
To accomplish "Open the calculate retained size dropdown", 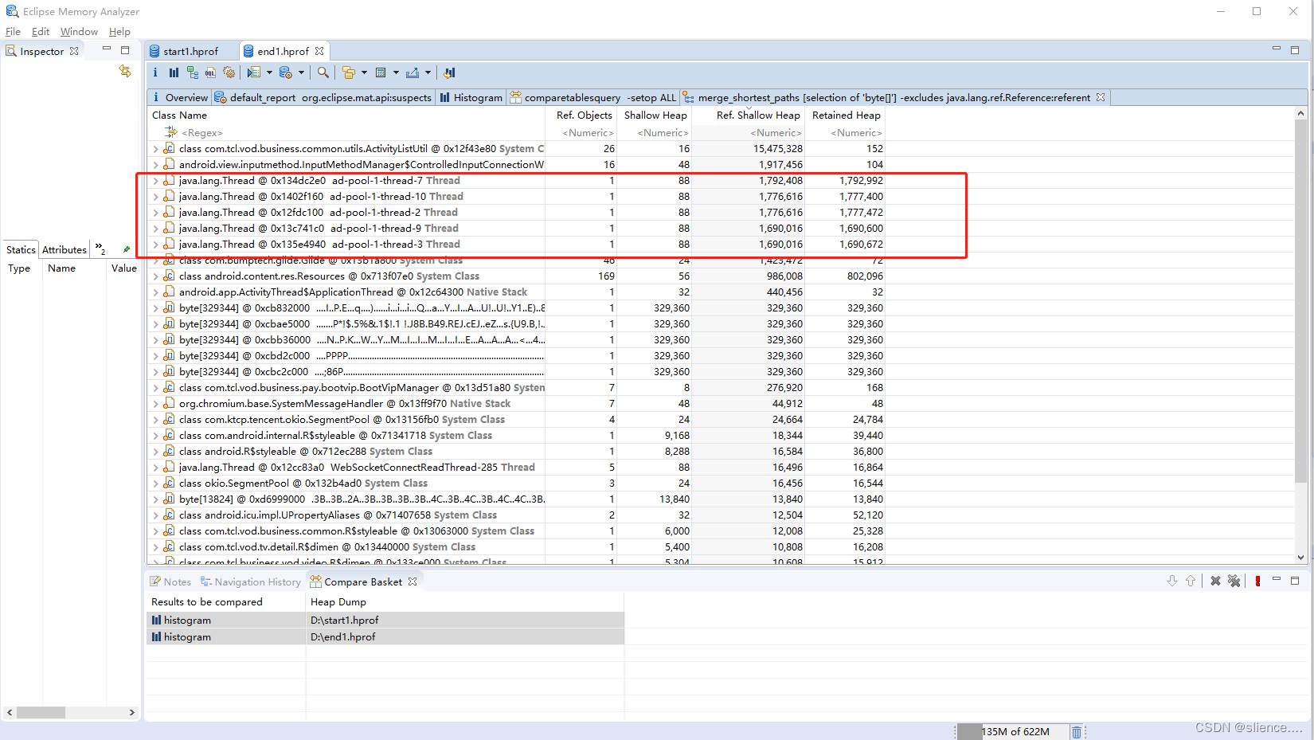I will click(396, 72).
